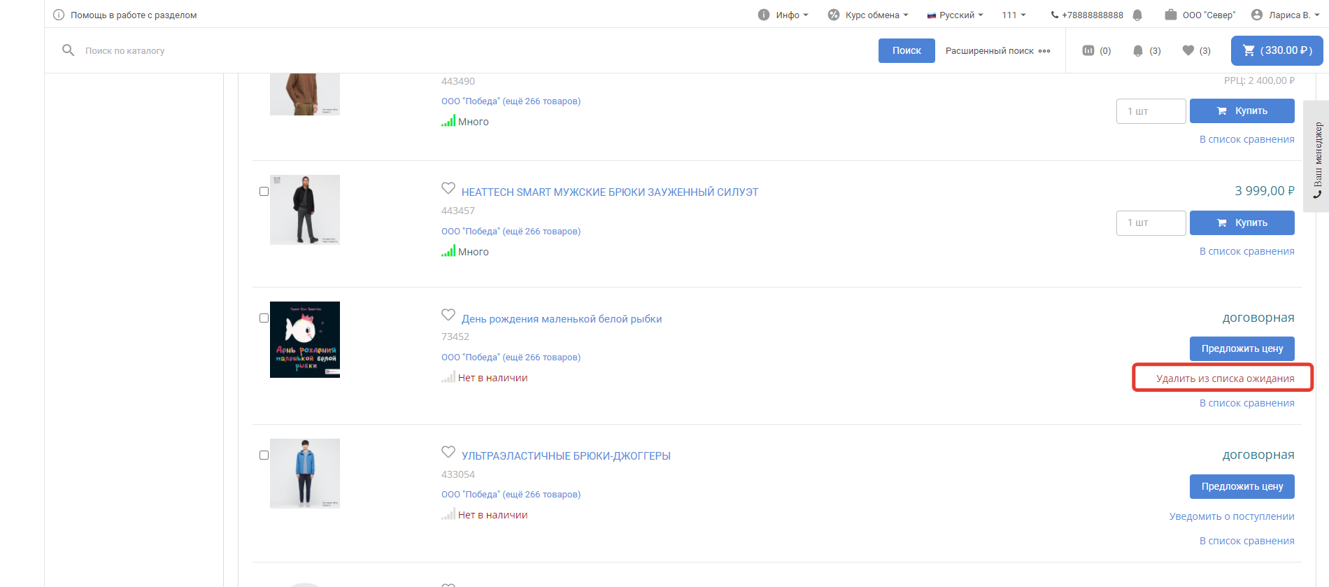Open the brown sweater product thumbnail
The width and height of the screenshot is (1329, 587).
(x=305, y=94)
